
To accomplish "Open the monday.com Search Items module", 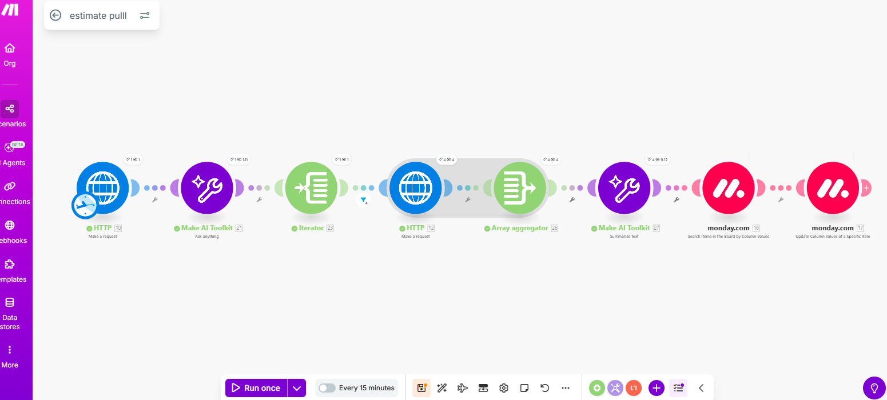I will pos(729,188).
